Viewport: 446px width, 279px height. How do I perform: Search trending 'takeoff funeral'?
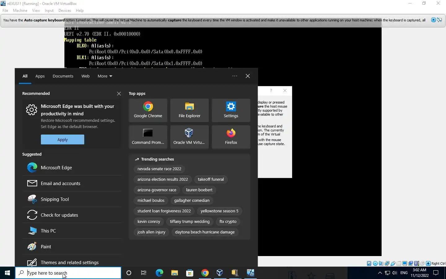coord(211,179)
